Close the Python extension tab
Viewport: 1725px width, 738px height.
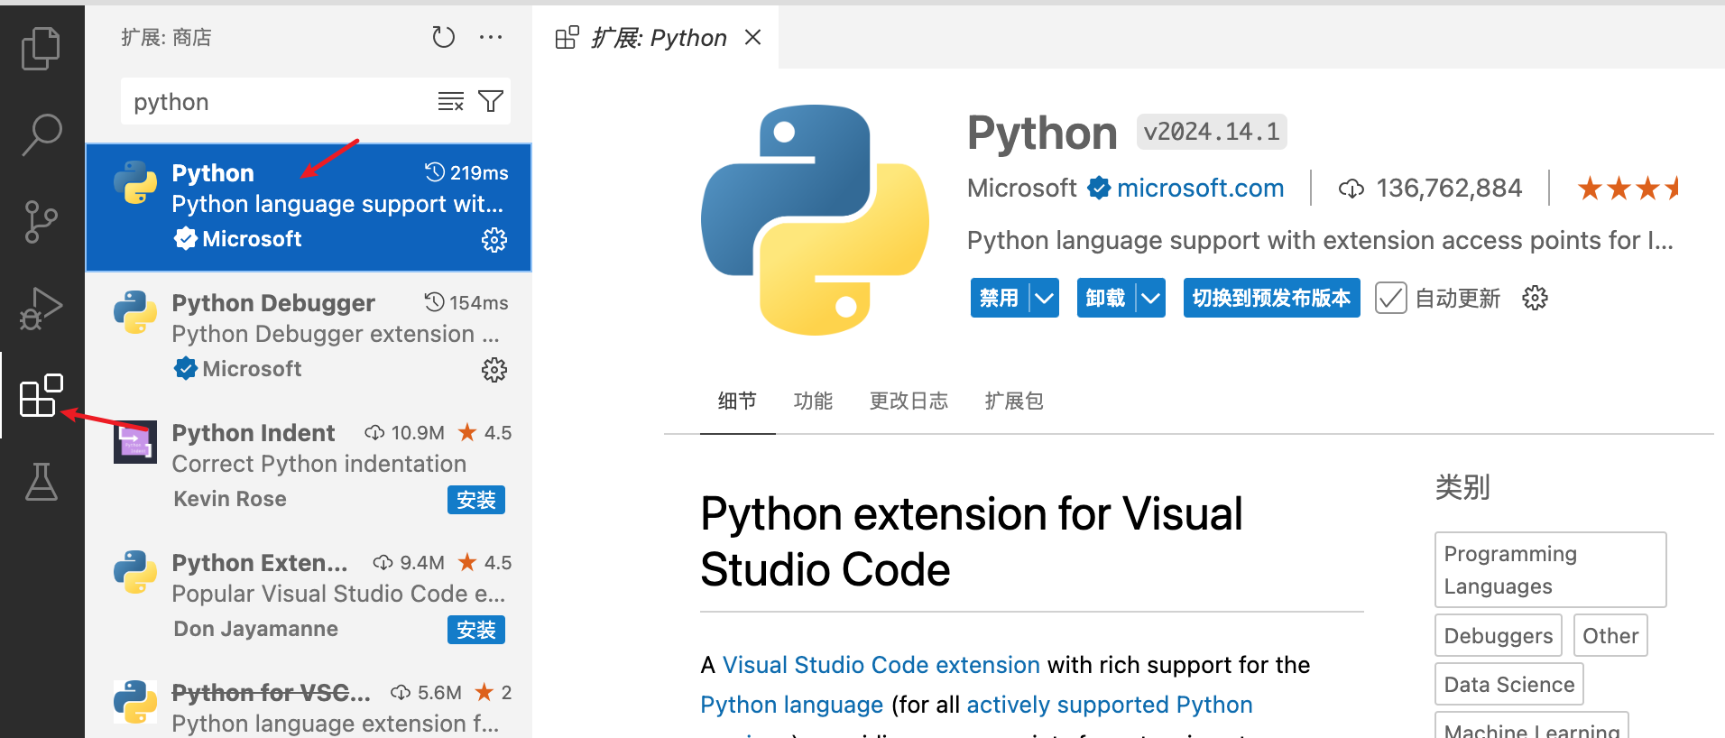click(753, 37)
